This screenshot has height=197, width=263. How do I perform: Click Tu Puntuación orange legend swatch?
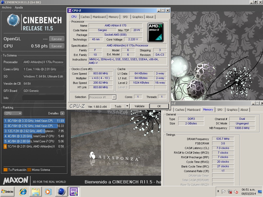6,170
